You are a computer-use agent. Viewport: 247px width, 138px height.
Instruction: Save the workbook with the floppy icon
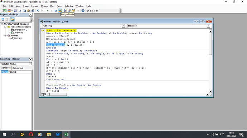(15, 11)
